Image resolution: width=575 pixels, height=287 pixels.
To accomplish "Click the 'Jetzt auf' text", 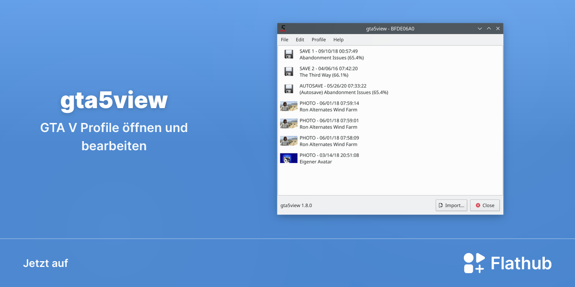I will [x=46, y=263].
